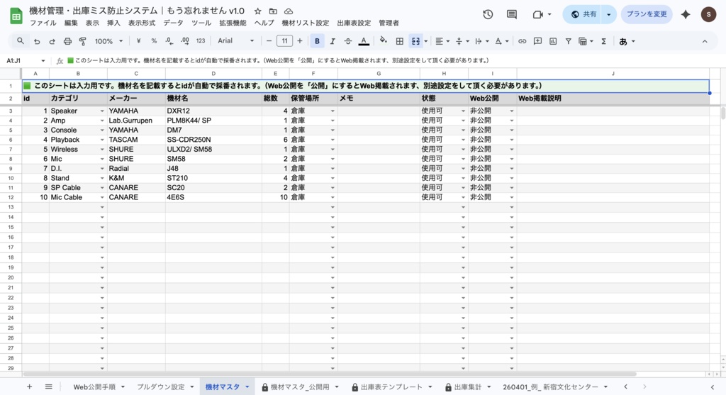Open the borders menu
Image resolution: width=726 pixels, height=395 pixels.
click(400, 41)
